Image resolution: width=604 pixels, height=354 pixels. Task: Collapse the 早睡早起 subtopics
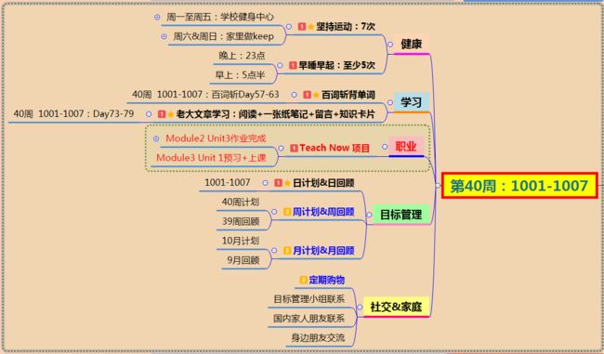[x=280, y=65]
